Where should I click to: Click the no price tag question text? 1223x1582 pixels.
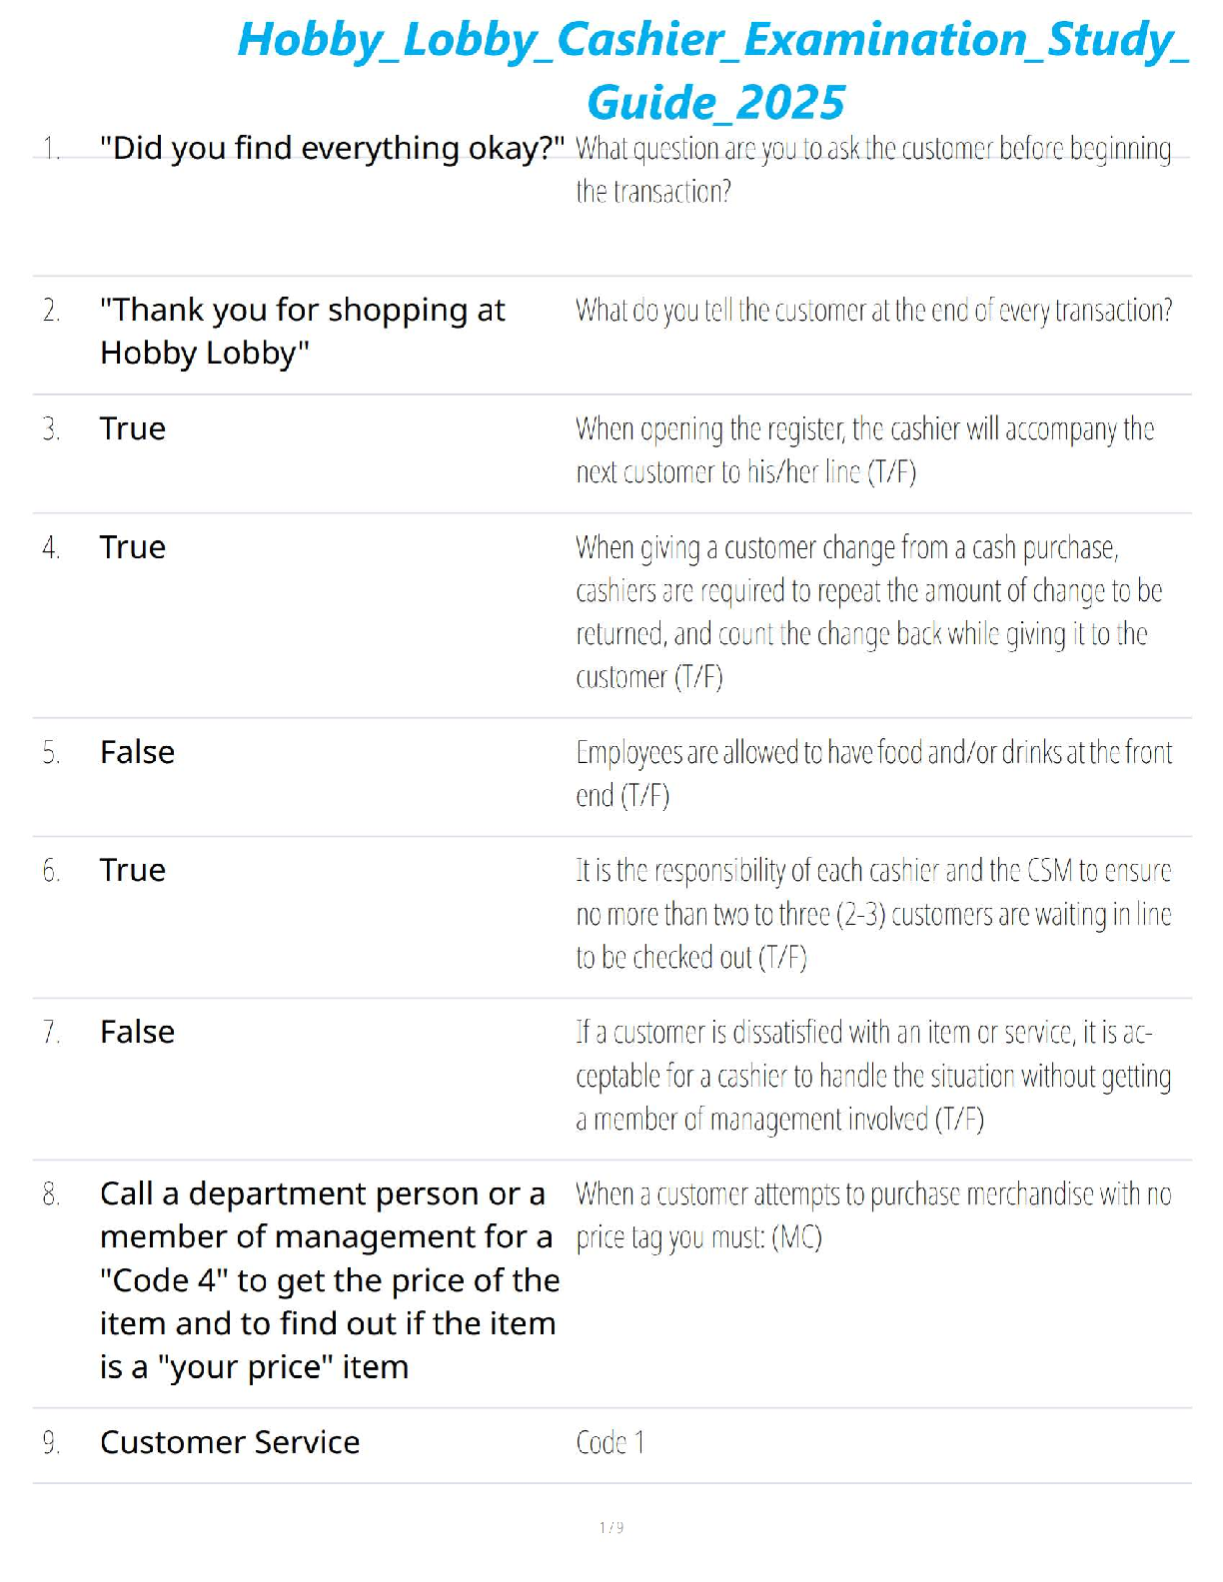click(x=872, y=1215)
